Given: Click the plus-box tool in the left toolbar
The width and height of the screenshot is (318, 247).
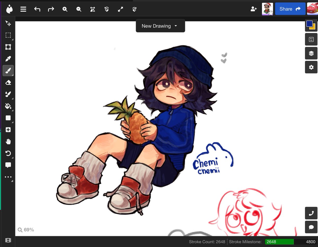Looking at the screenshot, I should [x=8, y=130].
